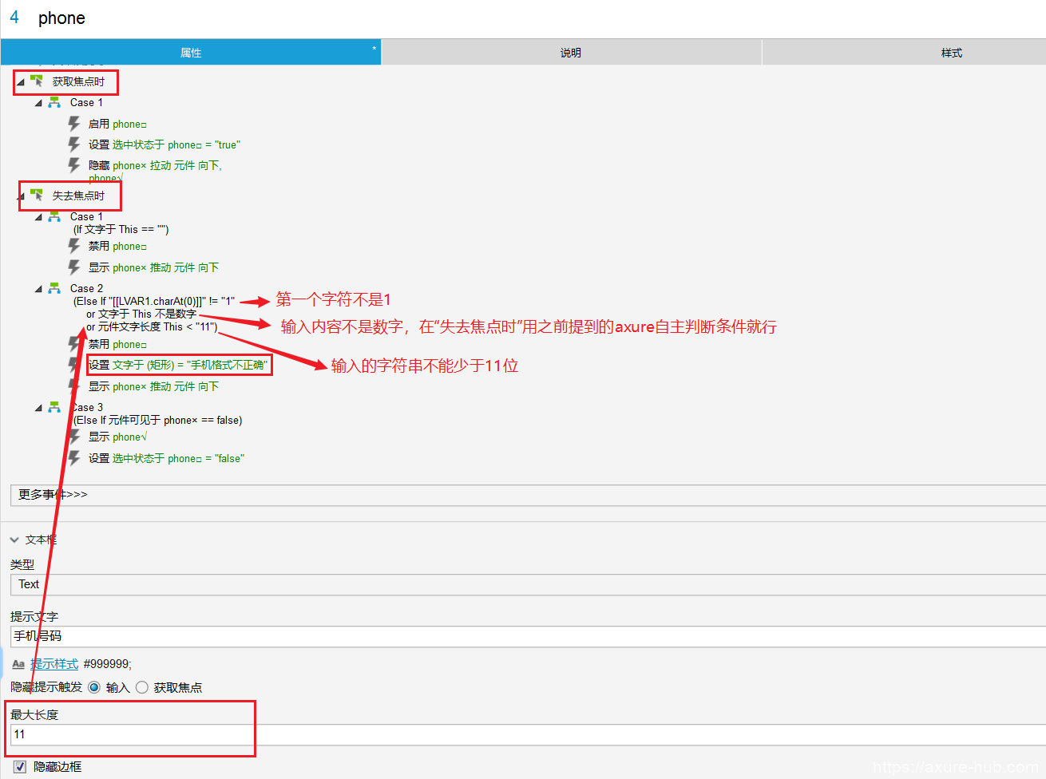Viewport: 1046px width, 779px height.
Task: Click the Aa icon beside 提示样式
Action: [18, 664]
